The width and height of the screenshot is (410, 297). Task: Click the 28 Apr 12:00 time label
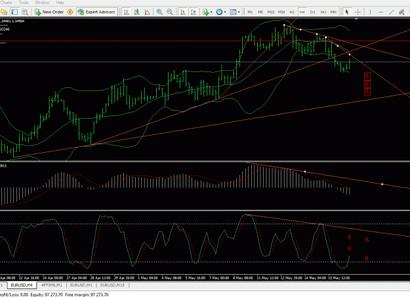click(100, 278)
